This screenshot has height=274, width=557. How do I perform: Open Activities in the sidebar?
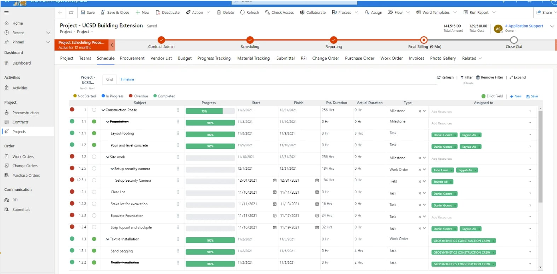click(20, 88)
